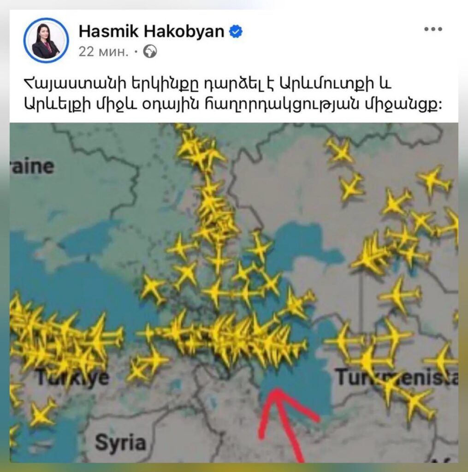Open the Hasmik Hakobyan profile name link
The width and height of the screenshot is (468, 472).
click(x=151, y=31)
